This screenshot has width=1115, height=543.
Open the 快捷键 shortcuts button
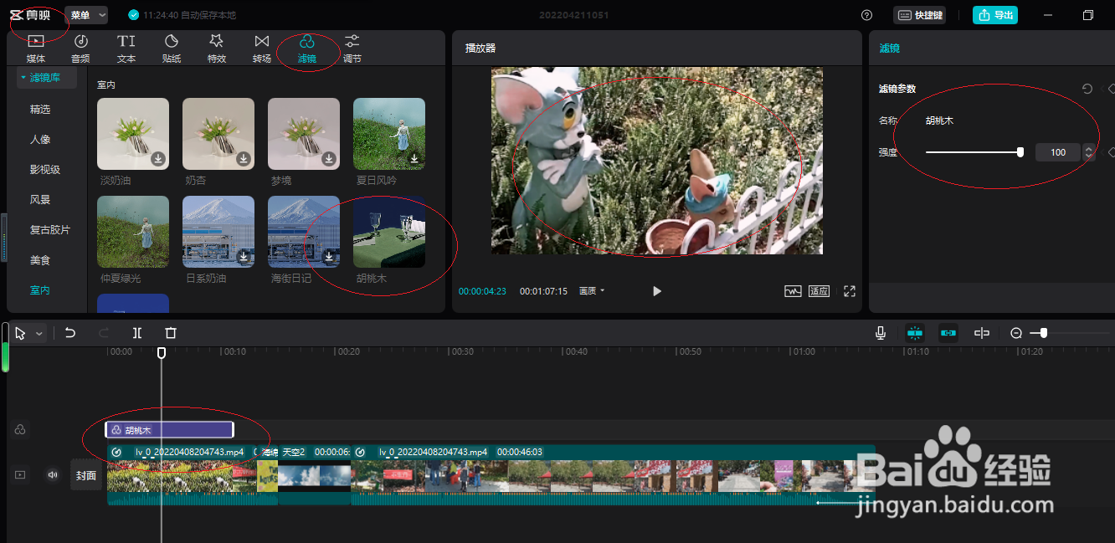[920, 15]
